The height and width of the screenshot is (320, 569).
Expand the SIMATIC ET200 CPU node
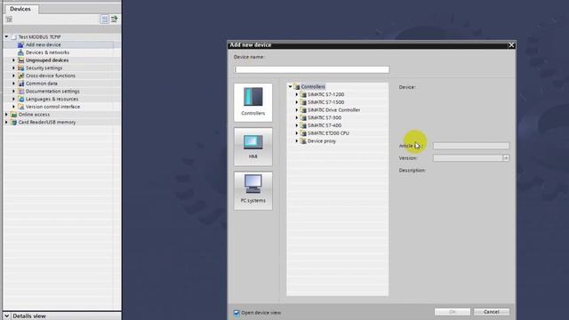click(x=296, y=133)
